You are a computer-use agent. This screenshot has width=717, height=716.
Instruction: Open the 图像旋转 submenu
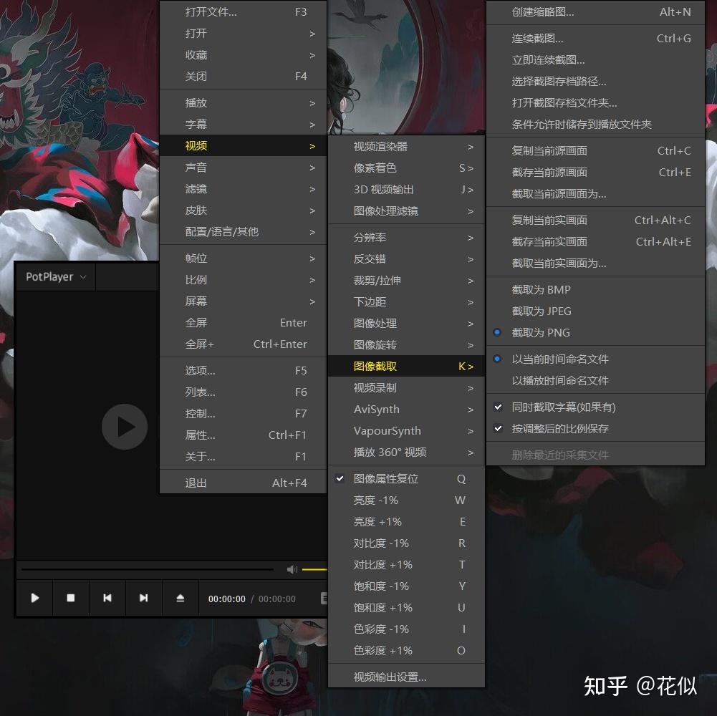pyautogui.click(x=407, y=345)
